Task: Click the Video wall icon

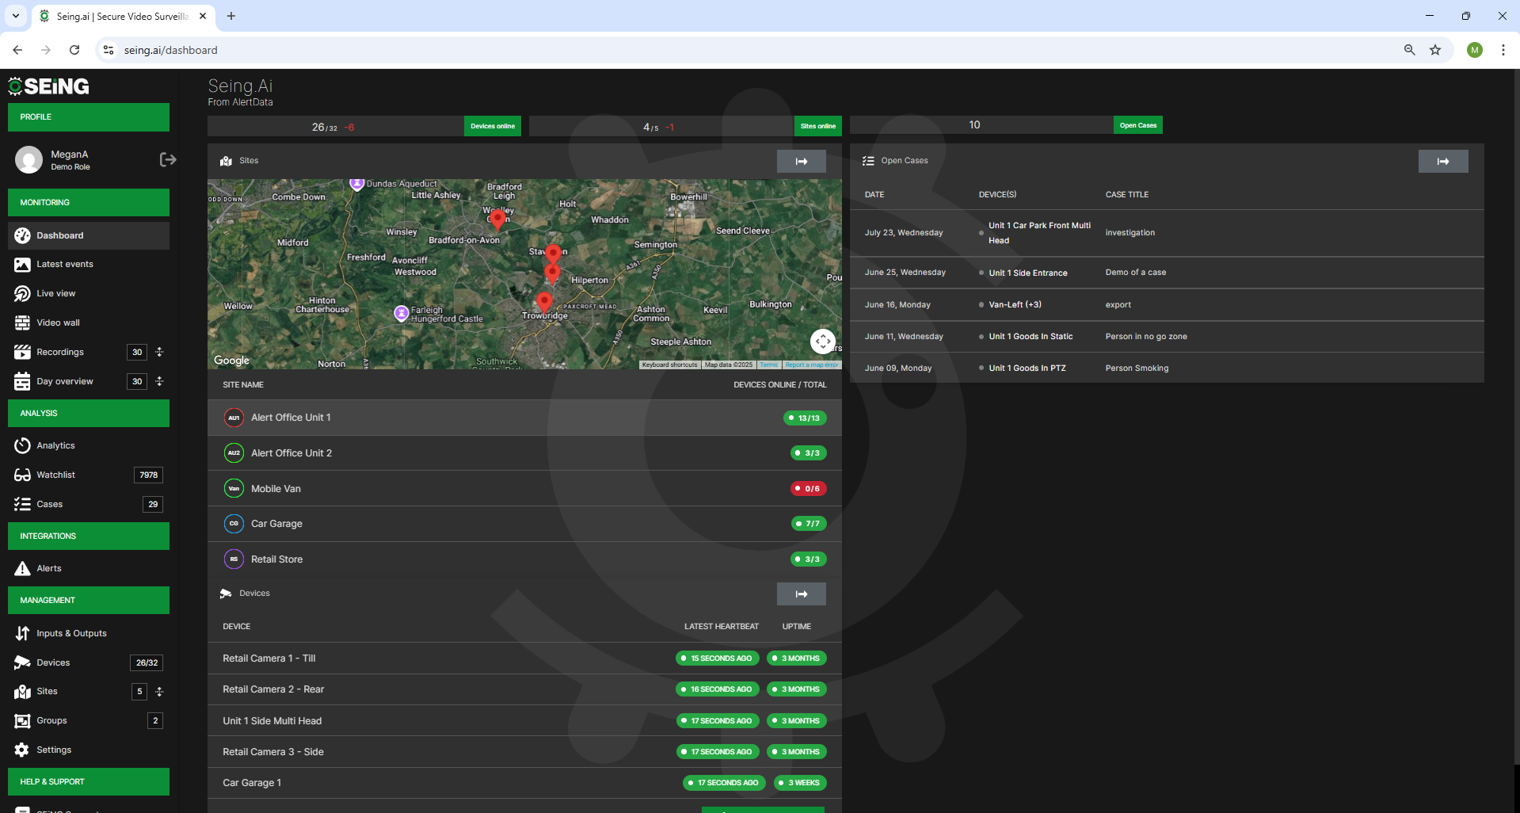Action: click(x=24, y=323)
